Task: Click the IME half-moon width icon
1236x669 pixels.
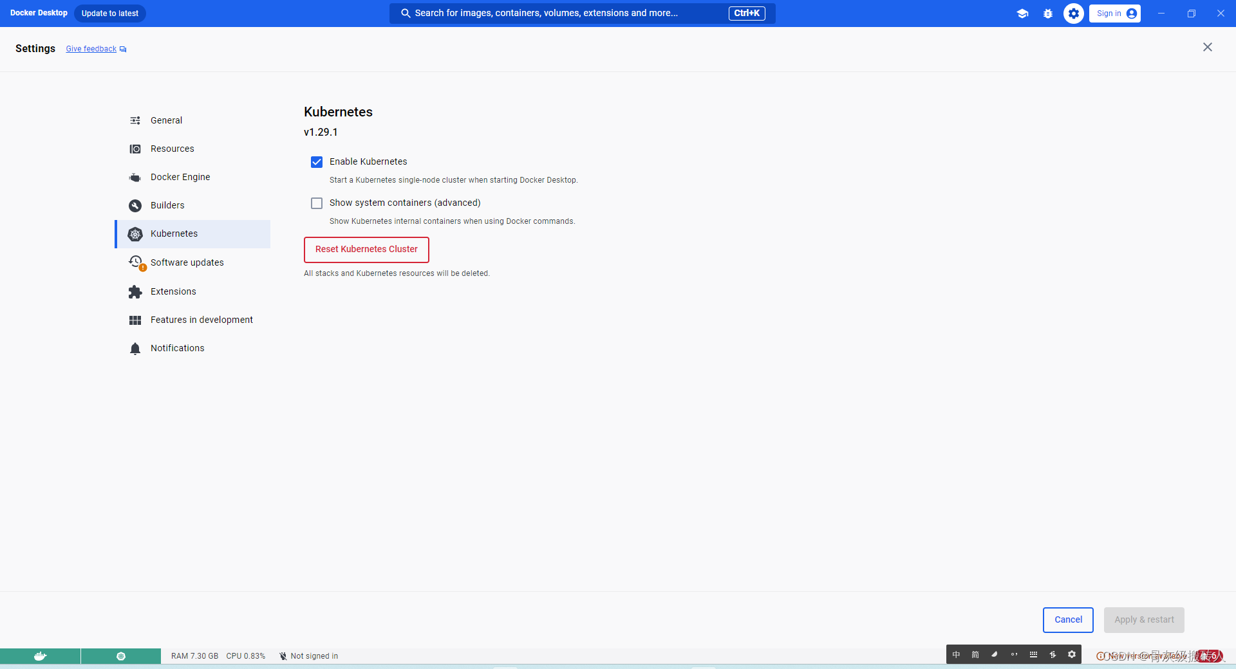Action: click(x=995, y=654)
